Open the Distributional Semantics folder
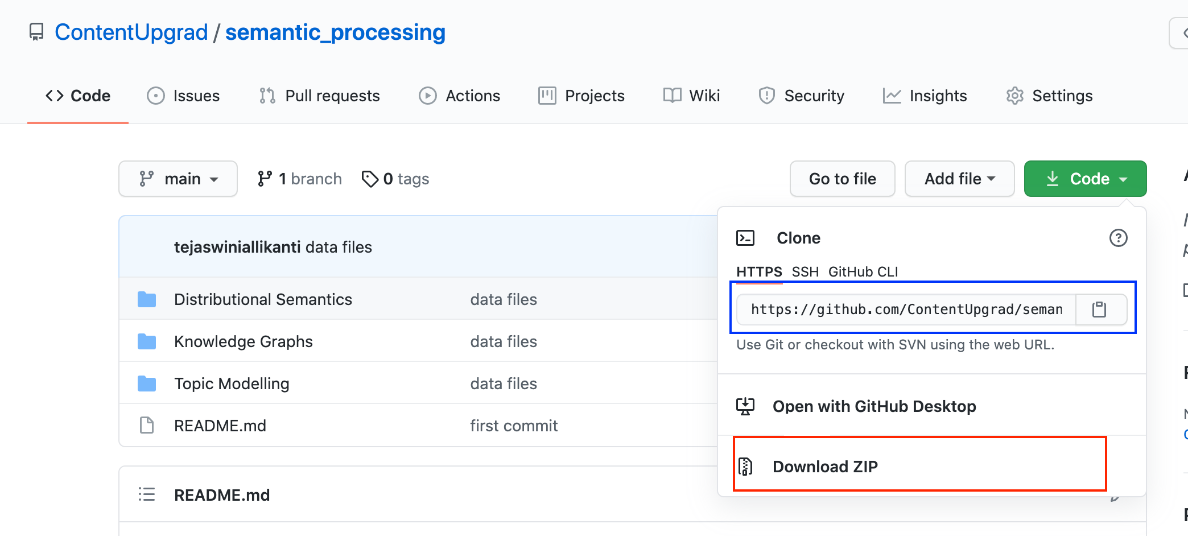The image size is (1188, 536). coord(263,299)
